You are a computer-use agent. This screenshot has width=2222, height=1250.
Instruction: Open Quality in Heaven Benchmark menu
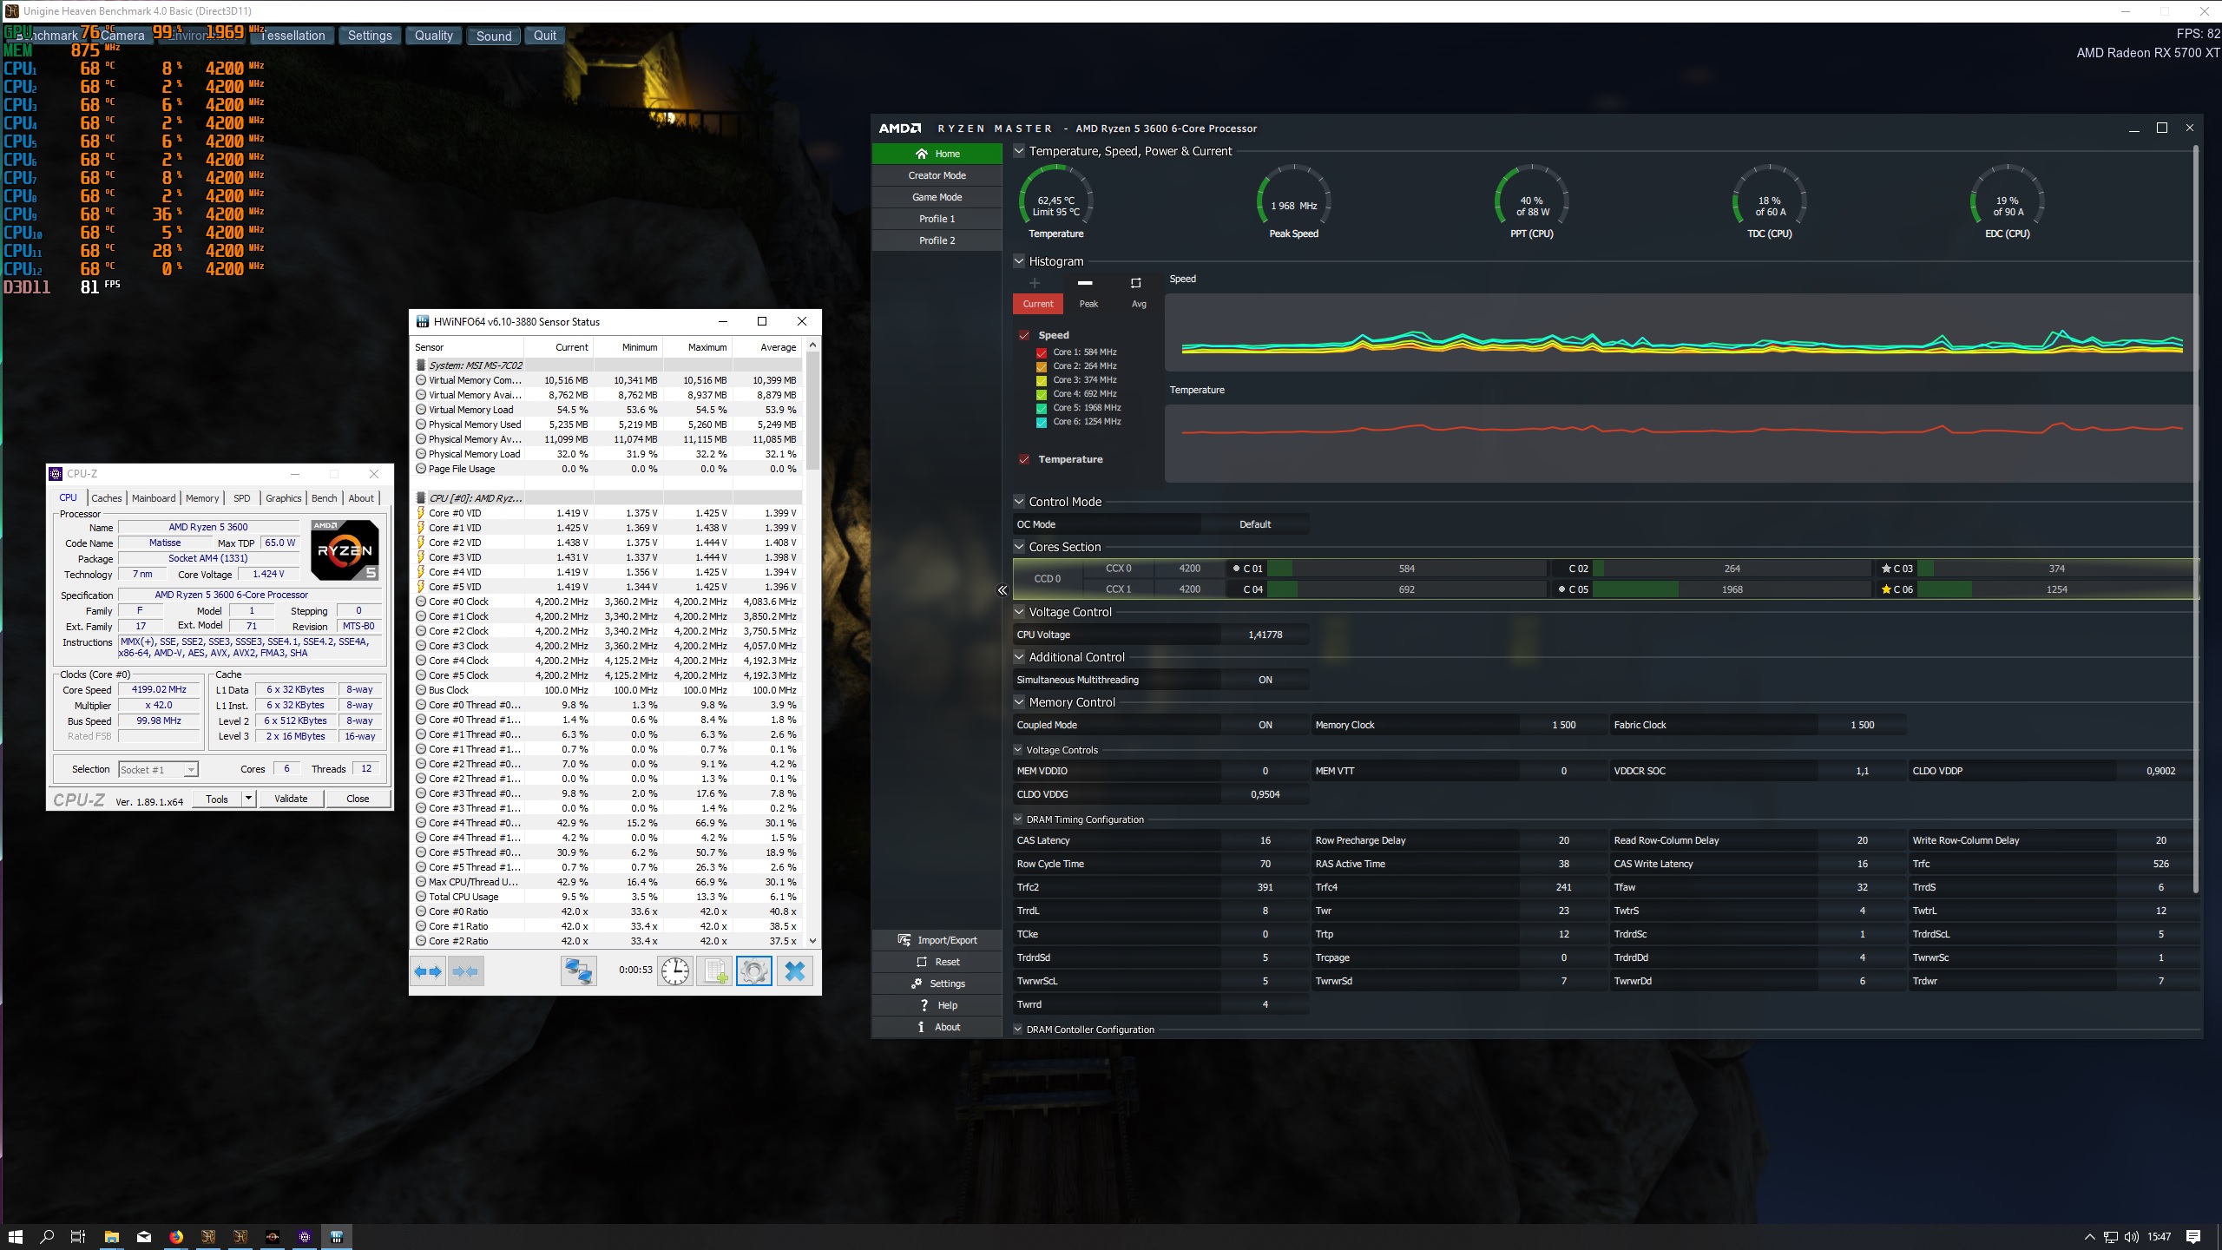434,36
